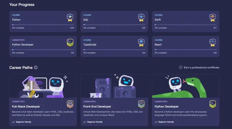
Task: Click COURSE label above TypeScript
Action: [87, 40]
